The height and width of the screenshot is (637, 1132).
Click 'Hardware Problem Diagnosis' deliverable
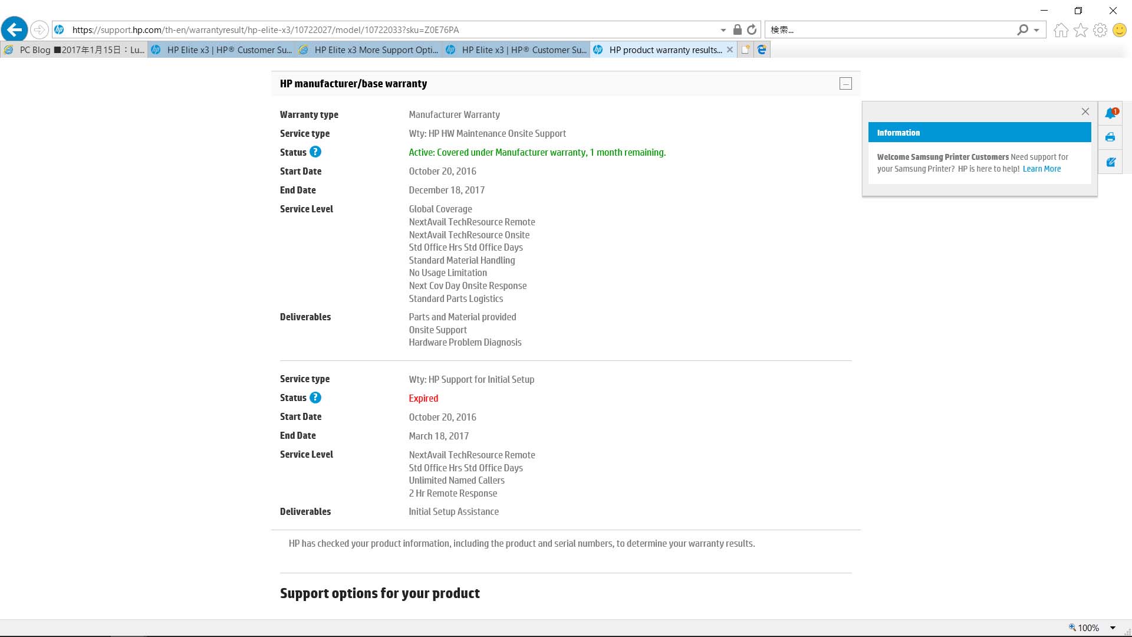click(465, 342)
